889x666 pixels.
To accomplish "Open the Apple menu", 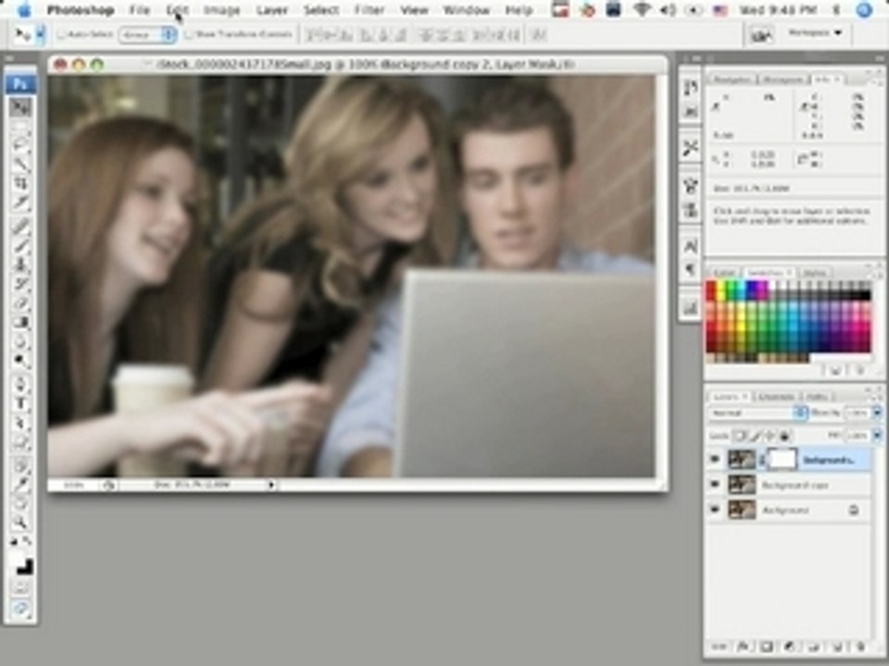I will pos(24,9).
